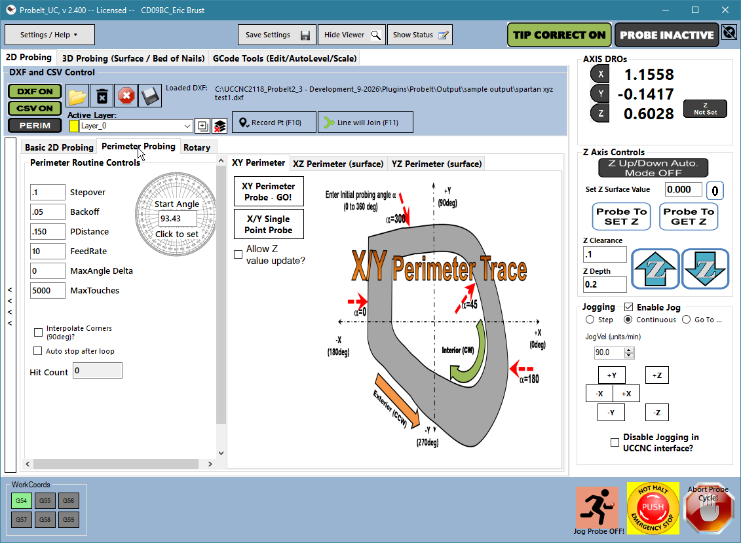Screen dimensions: 741x543
Task: Select Step jogging radio button
Action: click(590, 320)
